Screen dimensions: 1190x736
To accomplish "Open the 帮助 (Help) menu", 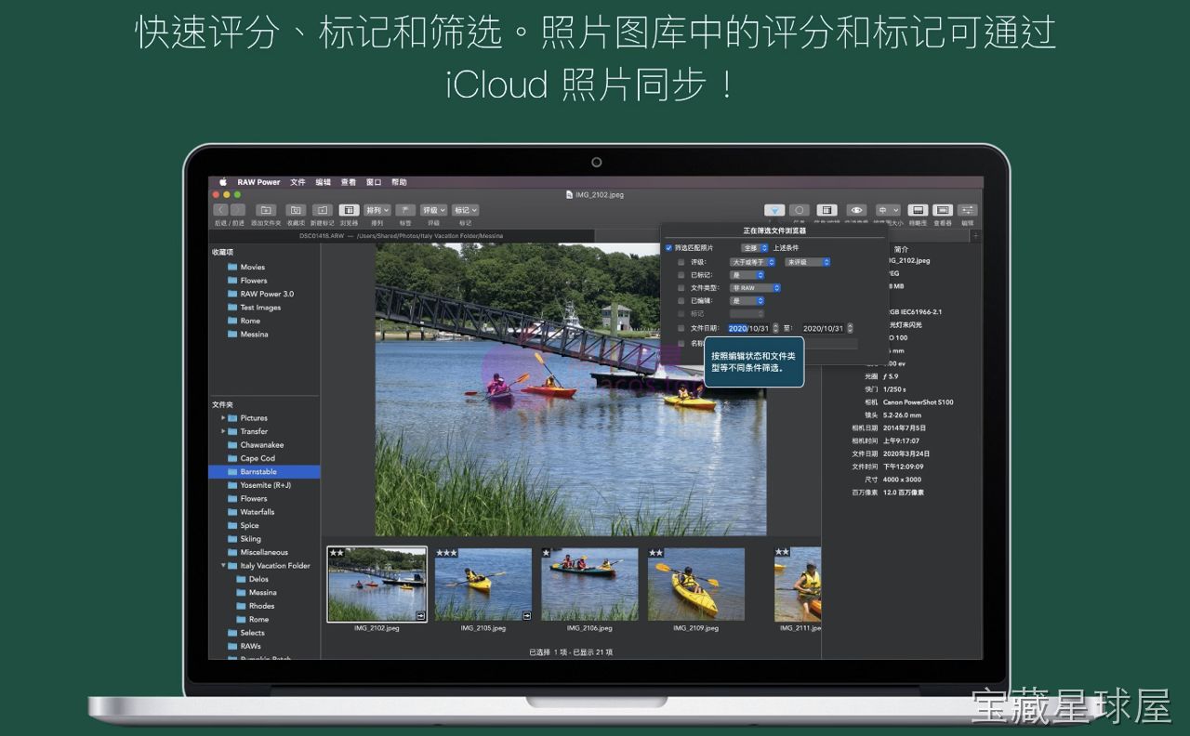I will pyautogui.click(x=399, y=182).
